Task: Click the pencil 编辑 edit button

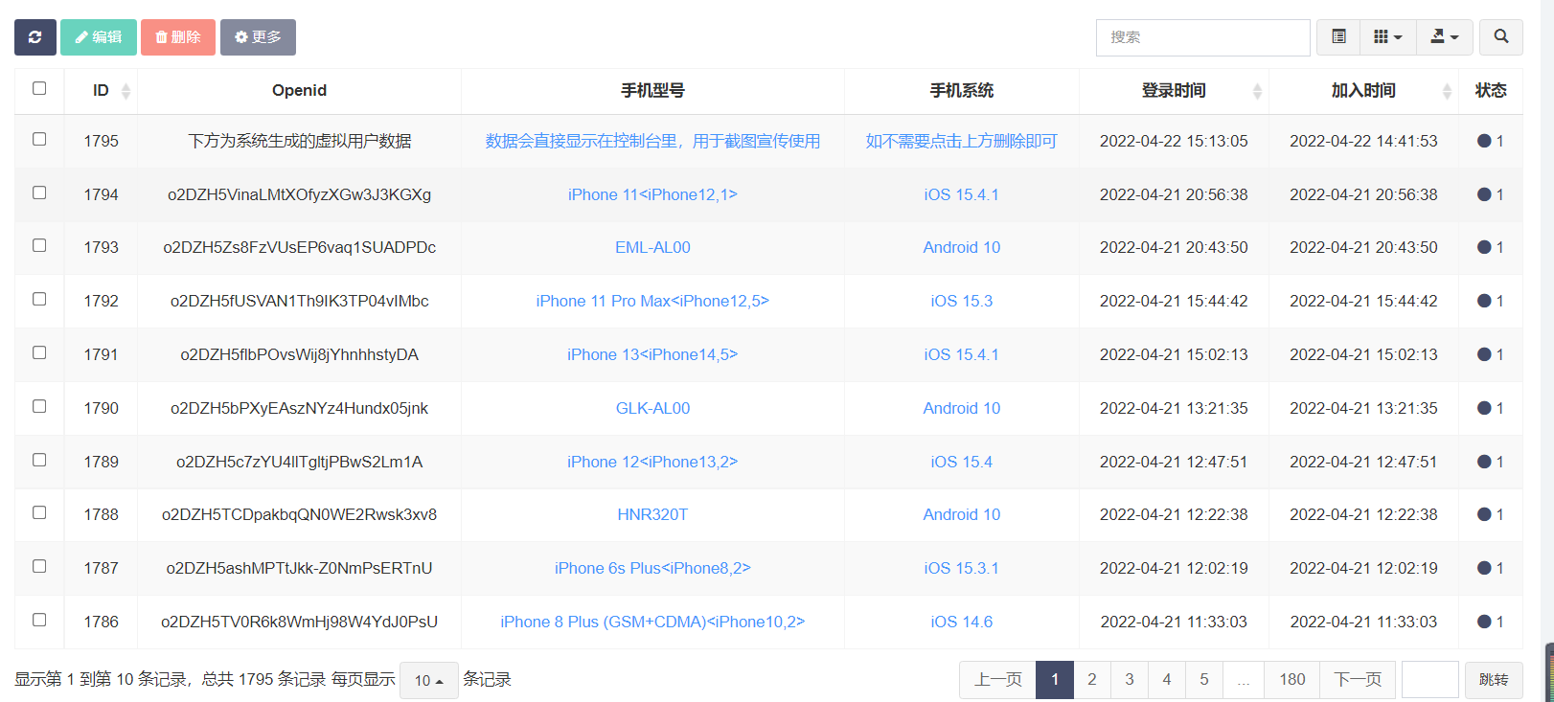Action: [x=99, y=37]
